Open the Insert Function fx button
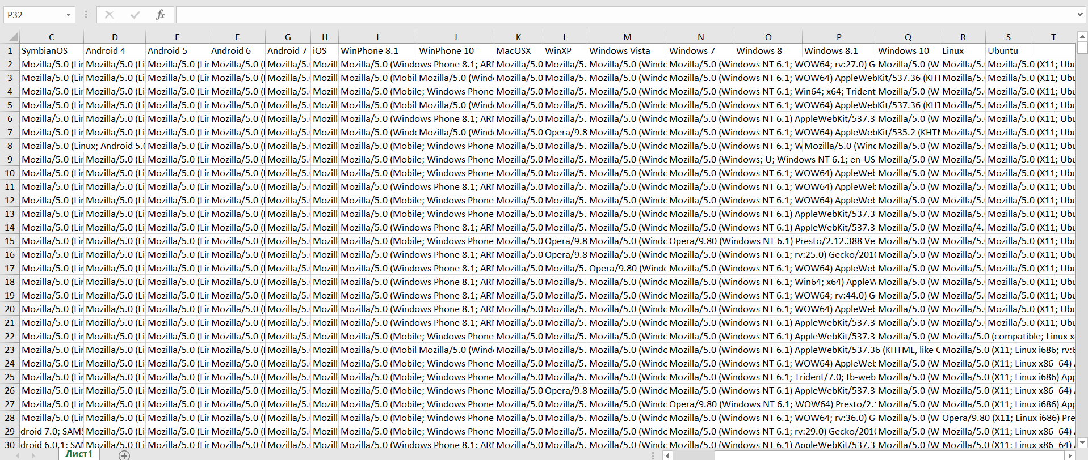The image size is (1088, 460). click(160, 15)
